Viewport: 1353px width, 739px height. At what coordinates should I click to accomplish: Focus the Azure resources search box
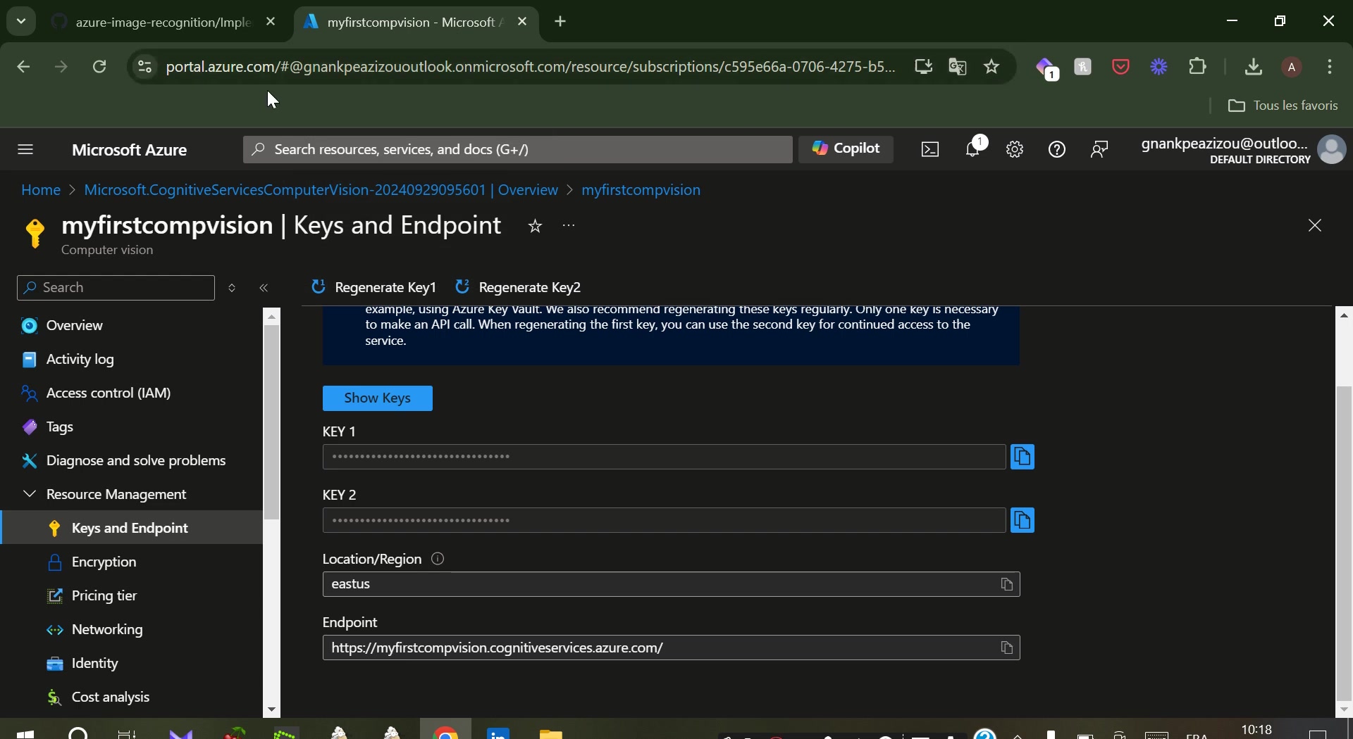(517, 149)
